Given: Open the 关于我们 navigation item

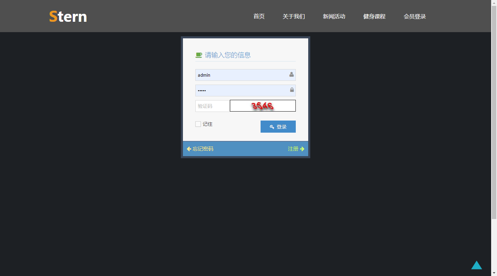Looking at the screenshot, I should coord(294,16).
